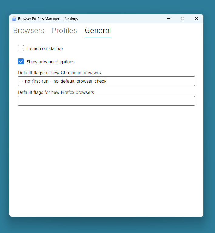Click the Chromium default flags input field

(x=106, y=81)
